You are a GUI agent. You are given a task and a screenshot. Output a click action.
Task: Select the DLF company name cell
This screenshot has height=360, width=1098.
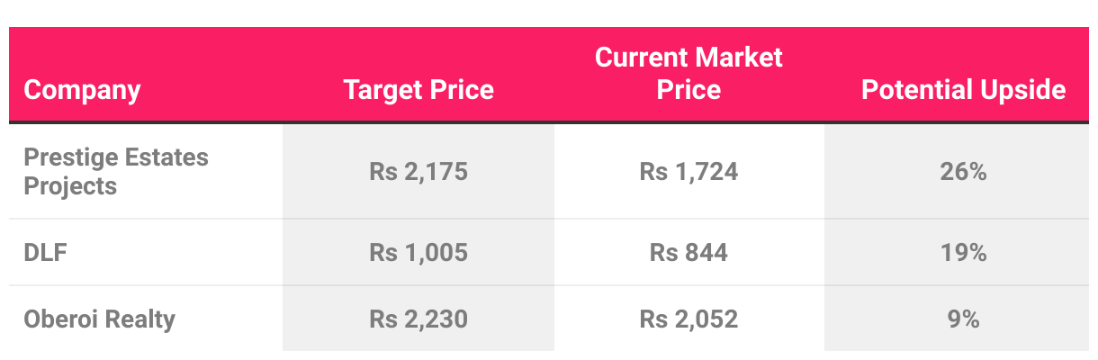pos(46,253)
